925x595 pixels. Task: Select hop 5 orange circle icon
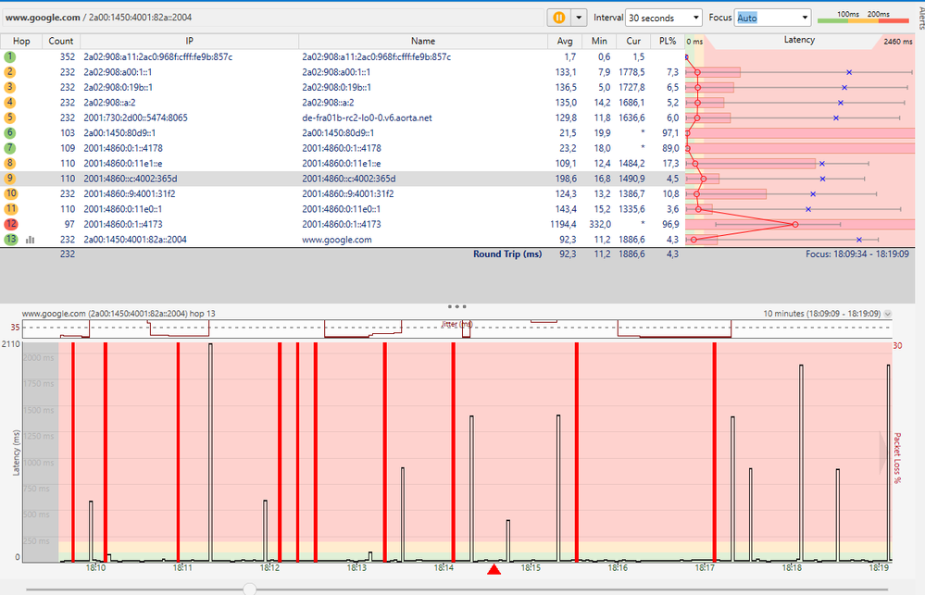click(x=10, y=118)
